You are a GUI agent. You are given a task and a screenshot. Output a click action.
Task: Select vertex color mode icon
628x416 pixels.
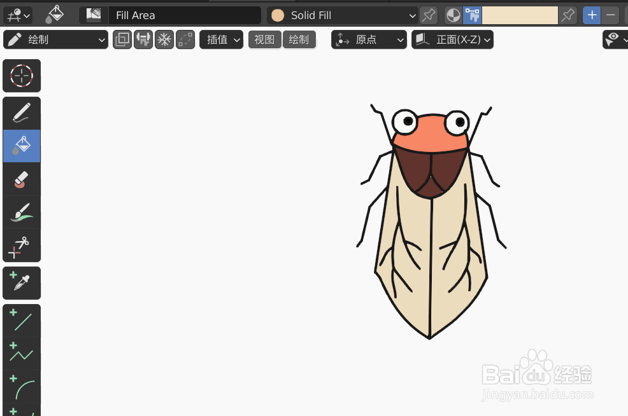click(472, 15)
